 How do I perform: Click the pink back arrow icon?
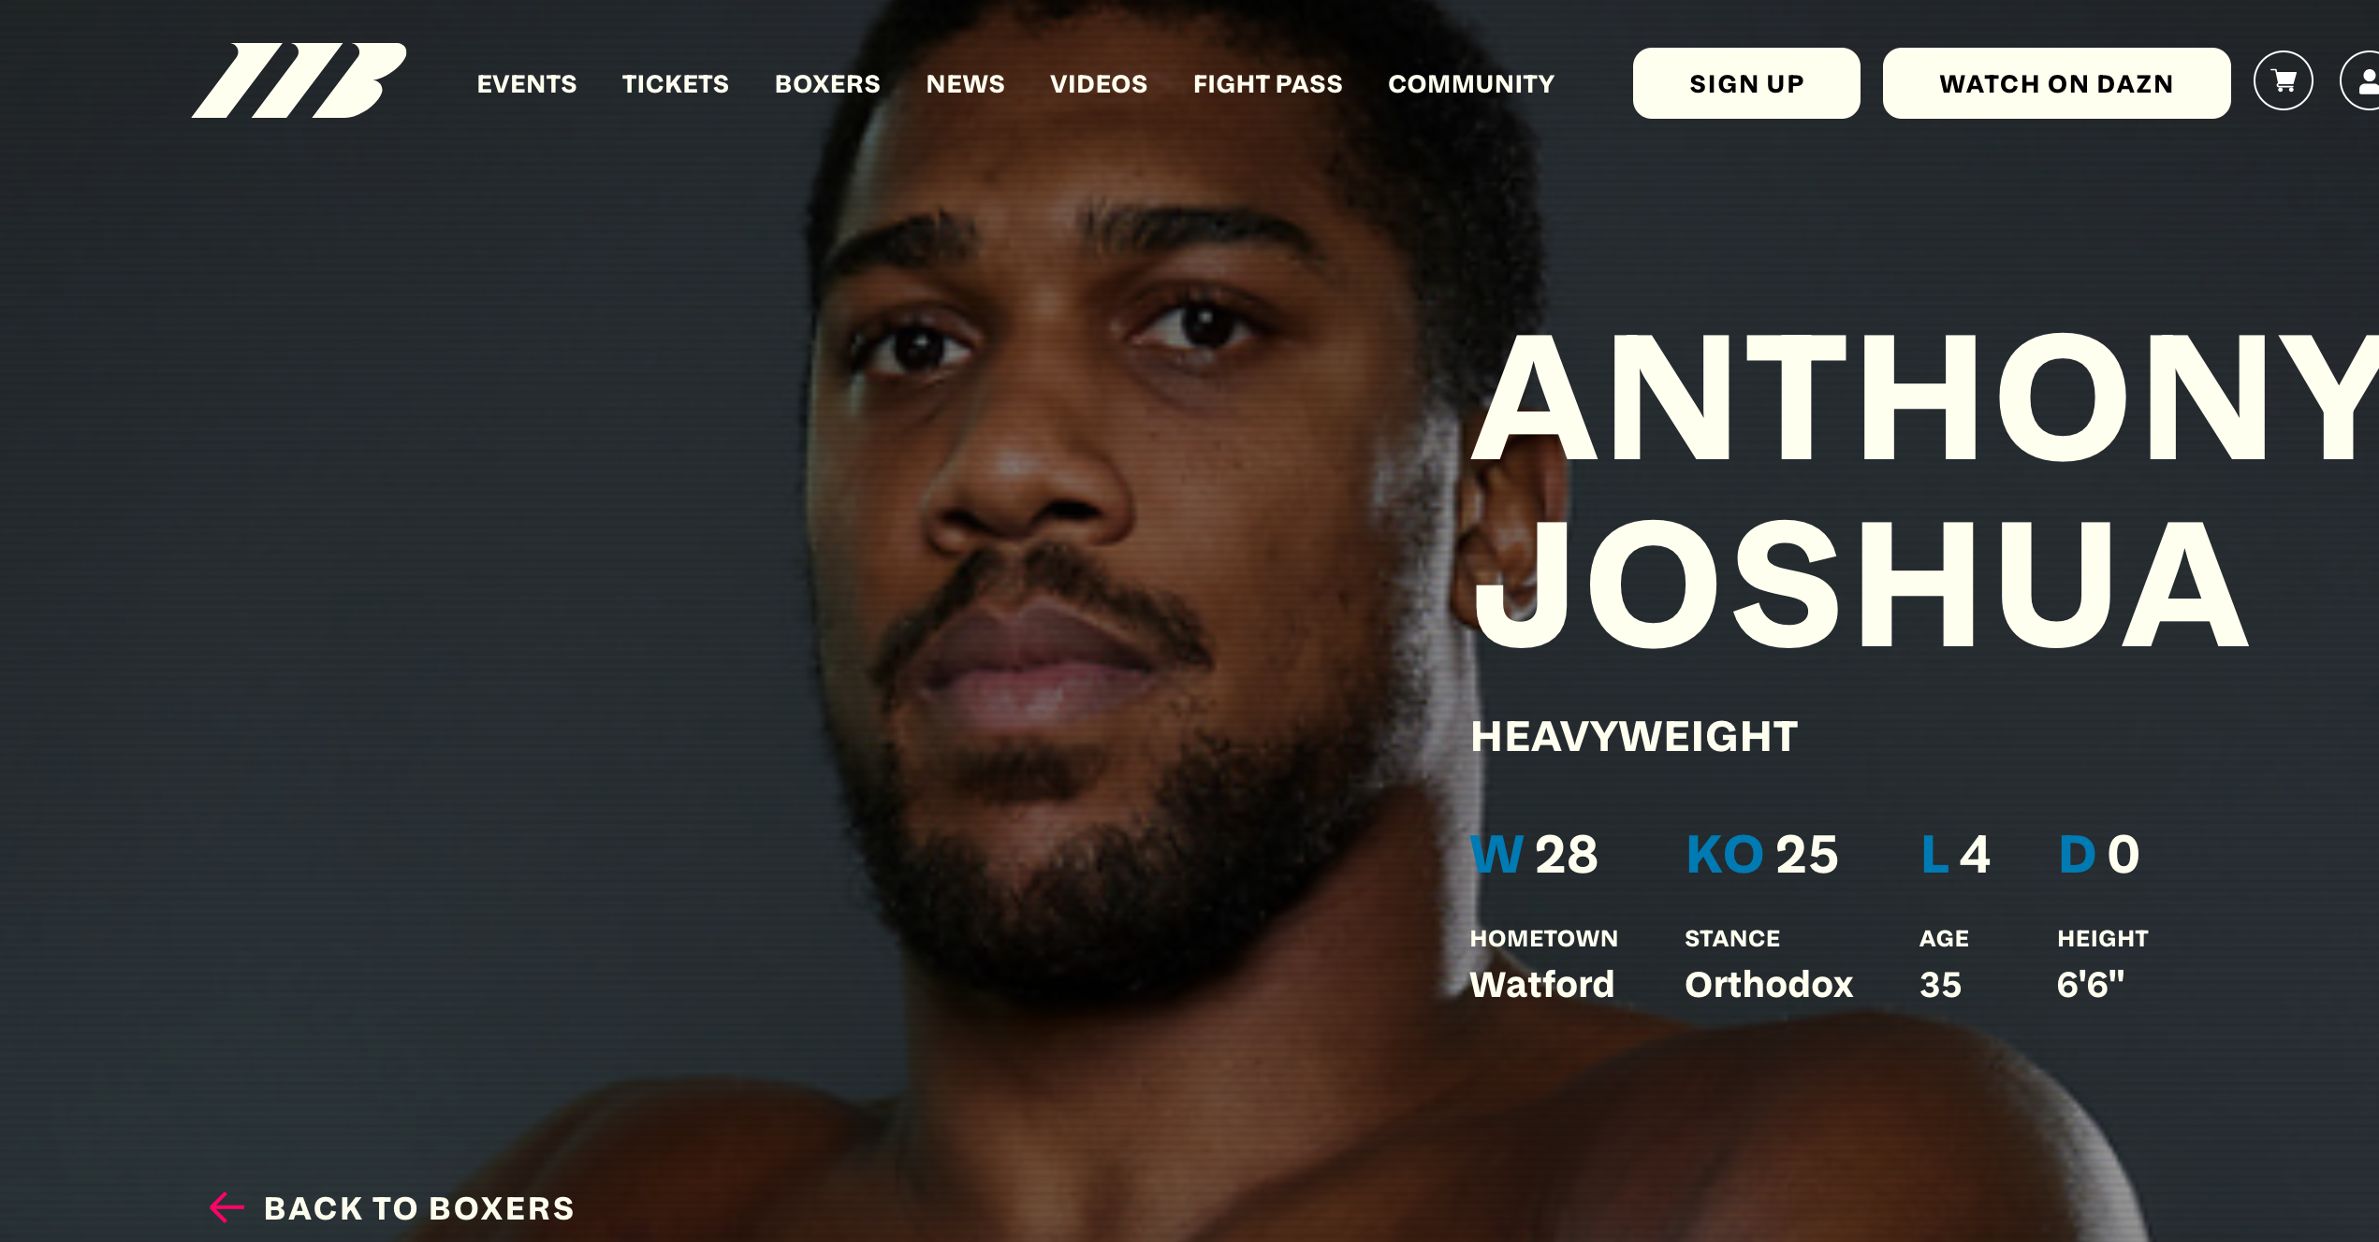tap(226, 1207)
